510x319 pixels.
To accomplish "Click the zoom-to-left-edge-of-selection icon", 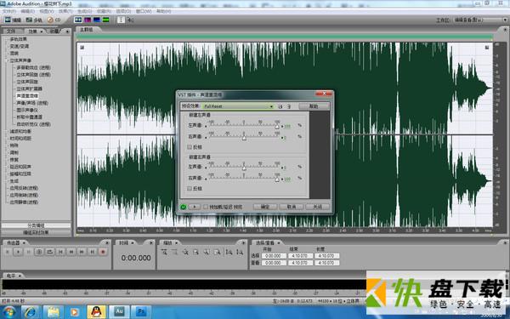I will [207, 252].
